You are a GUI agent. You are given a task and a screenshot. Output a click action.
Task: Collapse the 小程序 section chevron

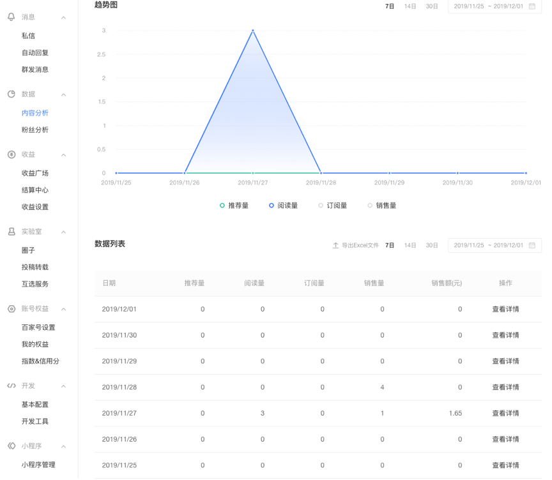63,446
